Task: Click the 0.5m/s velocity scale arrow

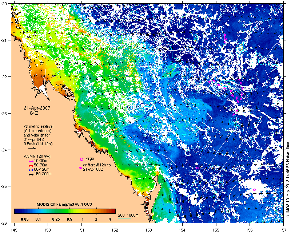Action: [32, 149]
